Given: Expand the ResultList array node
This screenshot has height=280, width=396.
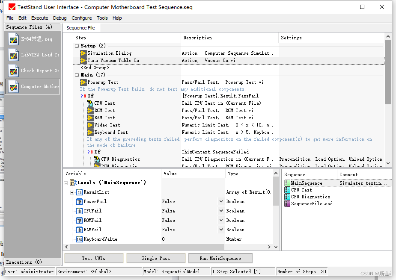Looking at the screenshot, I should [72, 192].
